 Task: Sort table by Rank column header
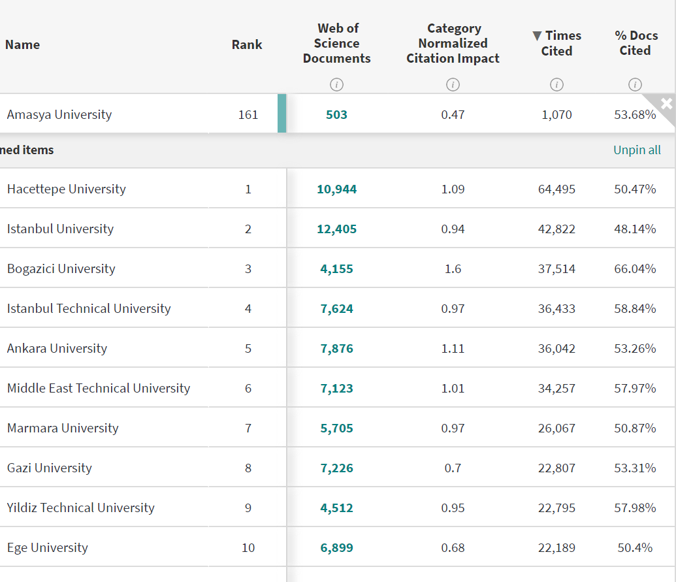[247, 44]
